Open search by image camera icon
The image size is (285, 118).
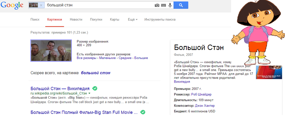point(157,5)
